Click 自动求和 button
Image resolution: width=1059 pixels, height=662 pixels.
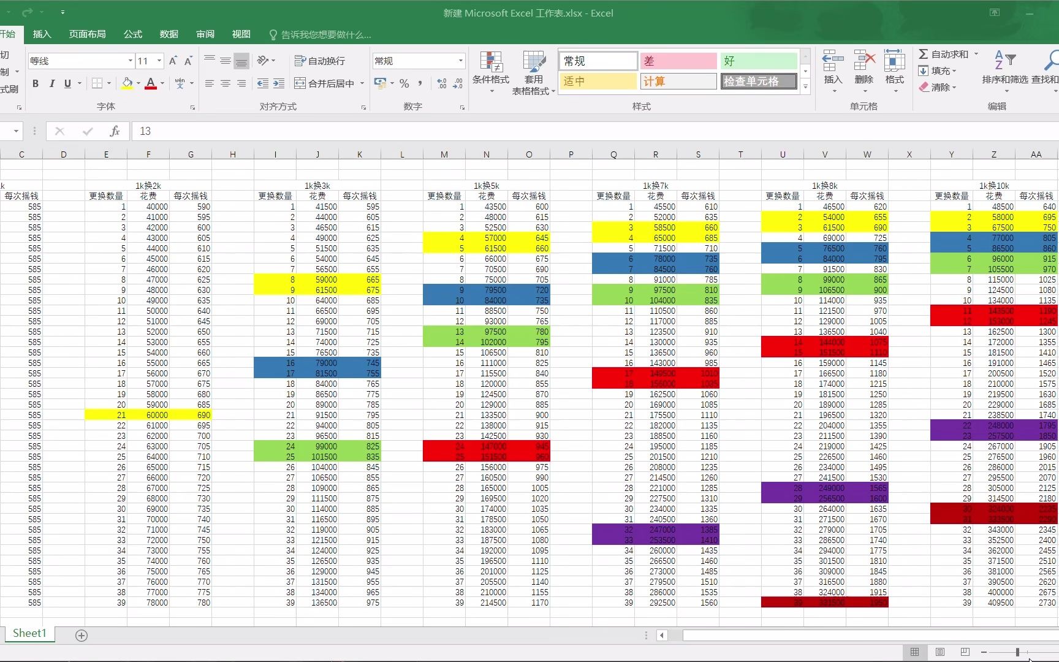(944, 54)
